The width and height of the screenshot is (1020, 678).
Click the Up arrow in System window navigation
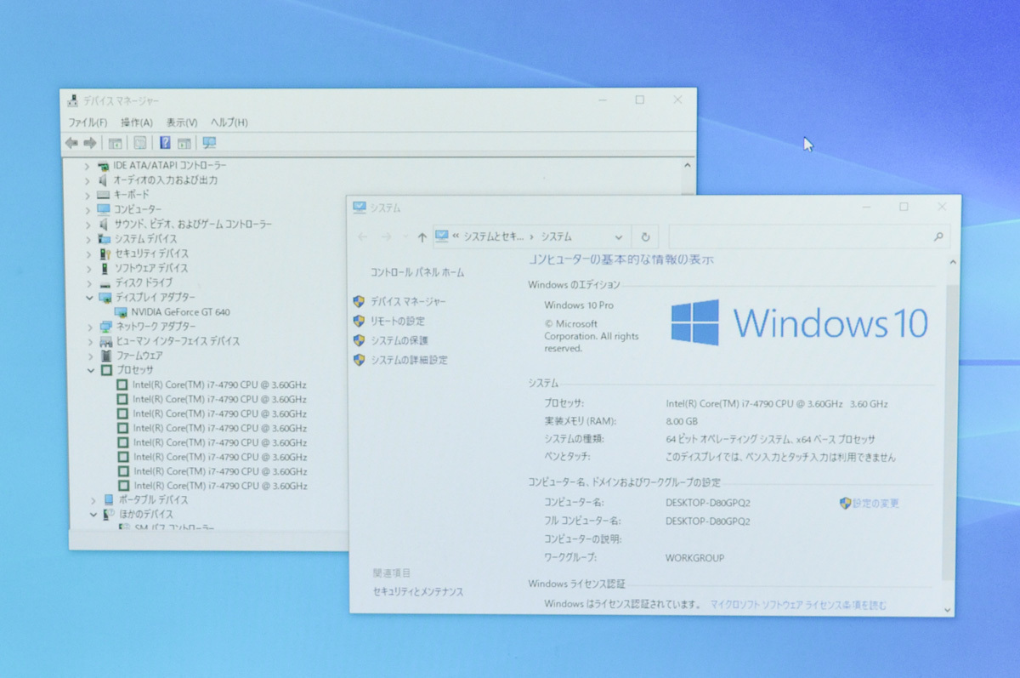coord(422,237)
